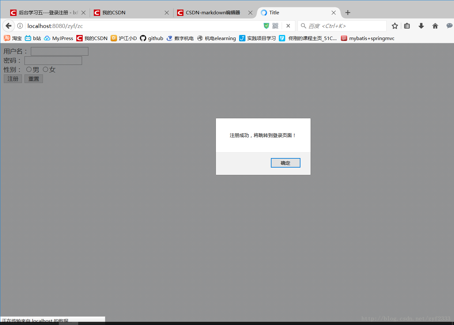
Task: Click the 重置 button
Action: pyautogui.click(x=34, y=79)
